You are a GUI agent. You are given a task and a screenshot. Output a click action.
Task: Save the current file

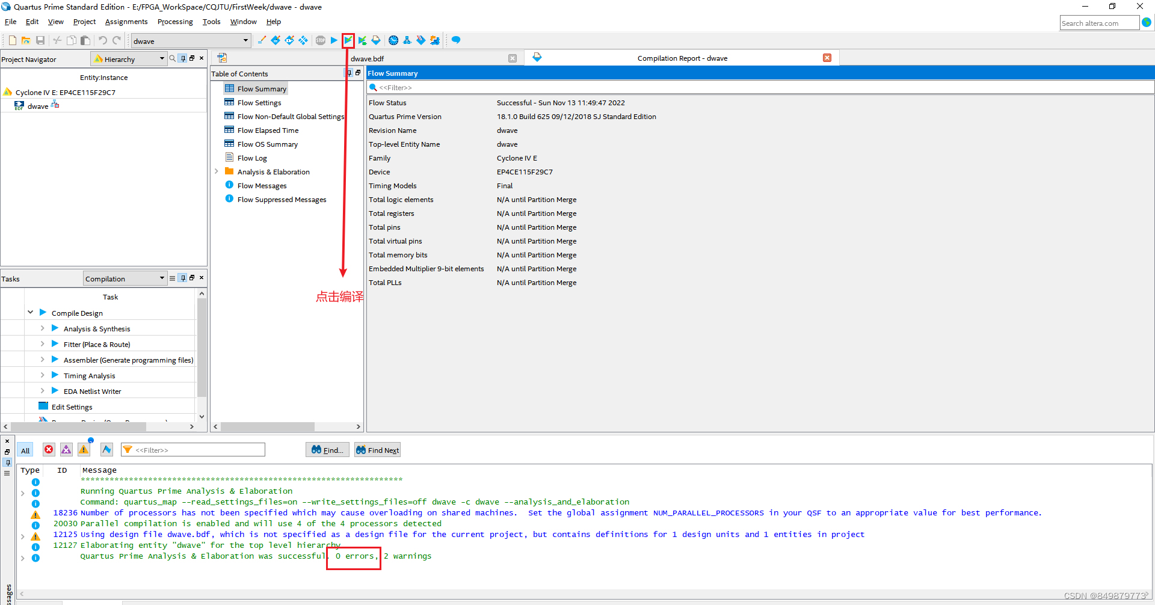40,40
